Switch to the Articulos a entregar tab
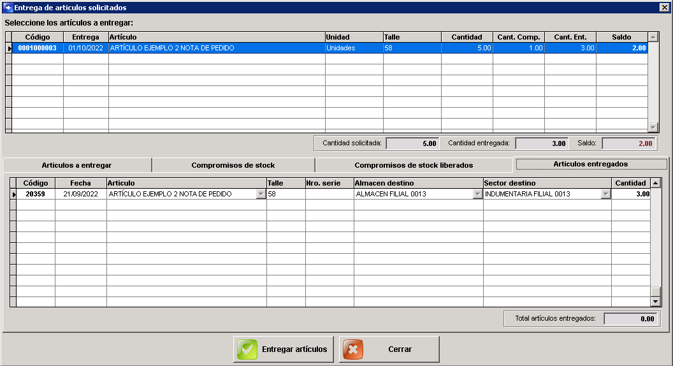This screenshot has width=673, height=366. (77, 165)
